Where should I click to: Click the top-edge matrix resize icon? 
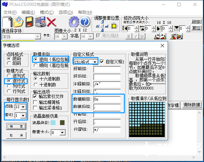(142, 28)
